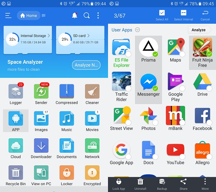Open the hamburger navigation menu

(8, 15)
